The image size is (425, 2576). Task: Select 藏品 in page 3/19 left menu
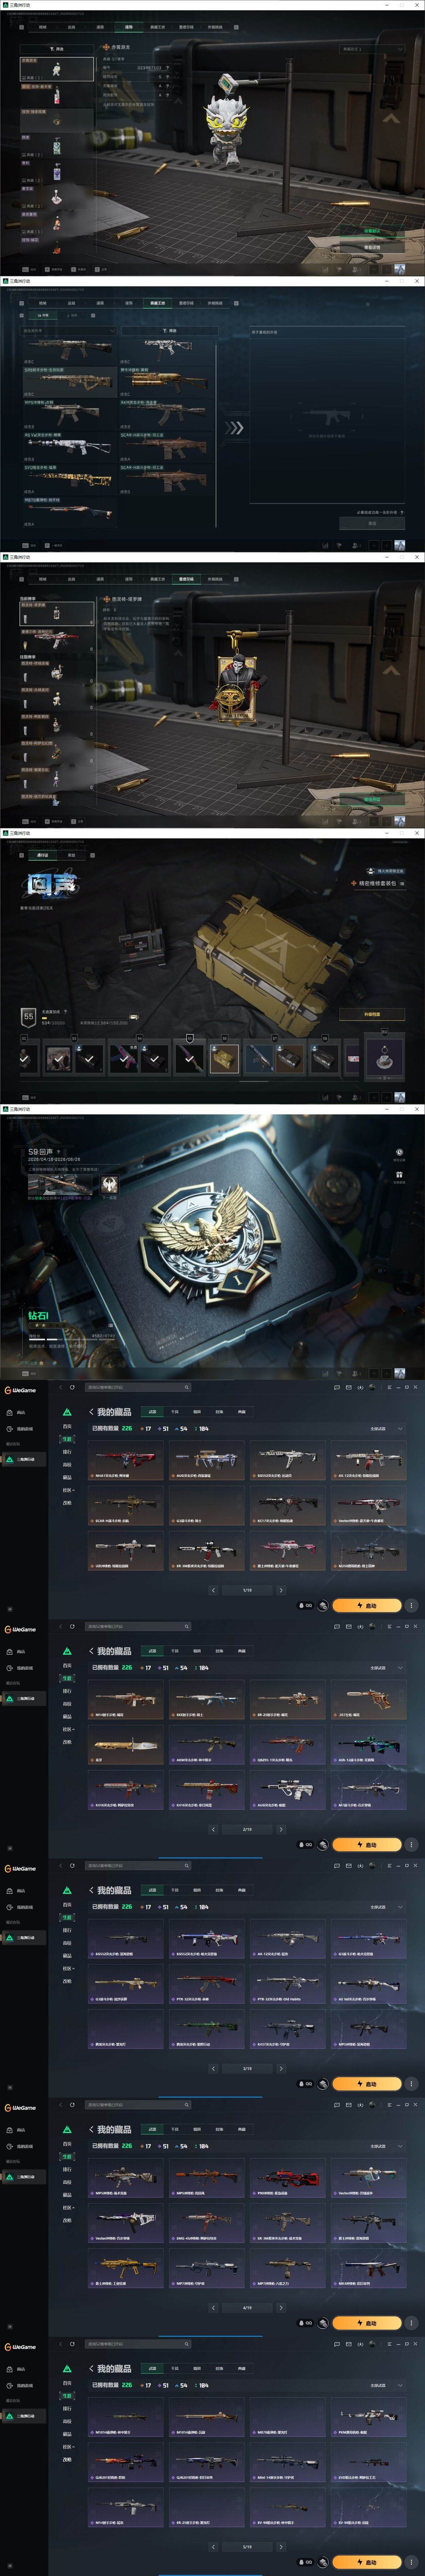pyautogui.click(x=67, y=1956)
